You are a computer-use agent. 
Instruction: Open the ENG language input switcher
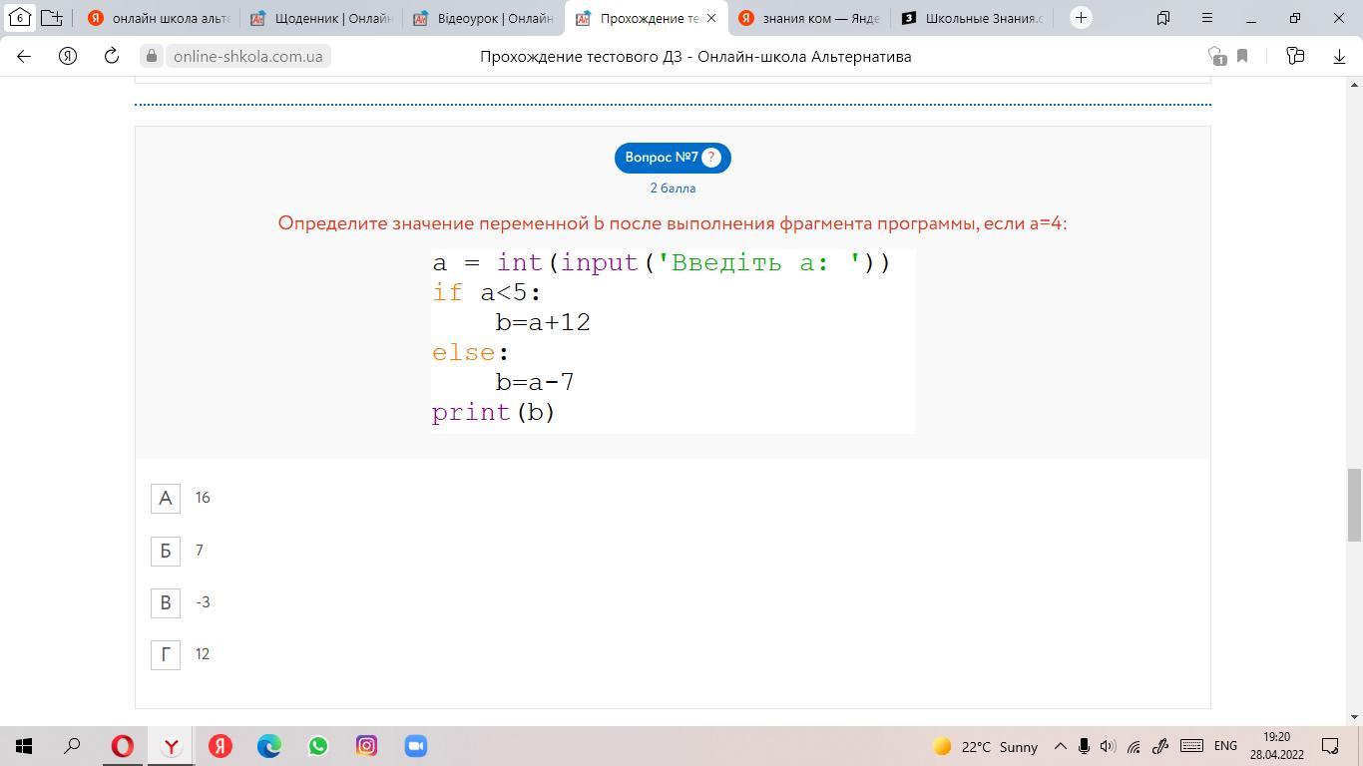[x=1225, y=746]
